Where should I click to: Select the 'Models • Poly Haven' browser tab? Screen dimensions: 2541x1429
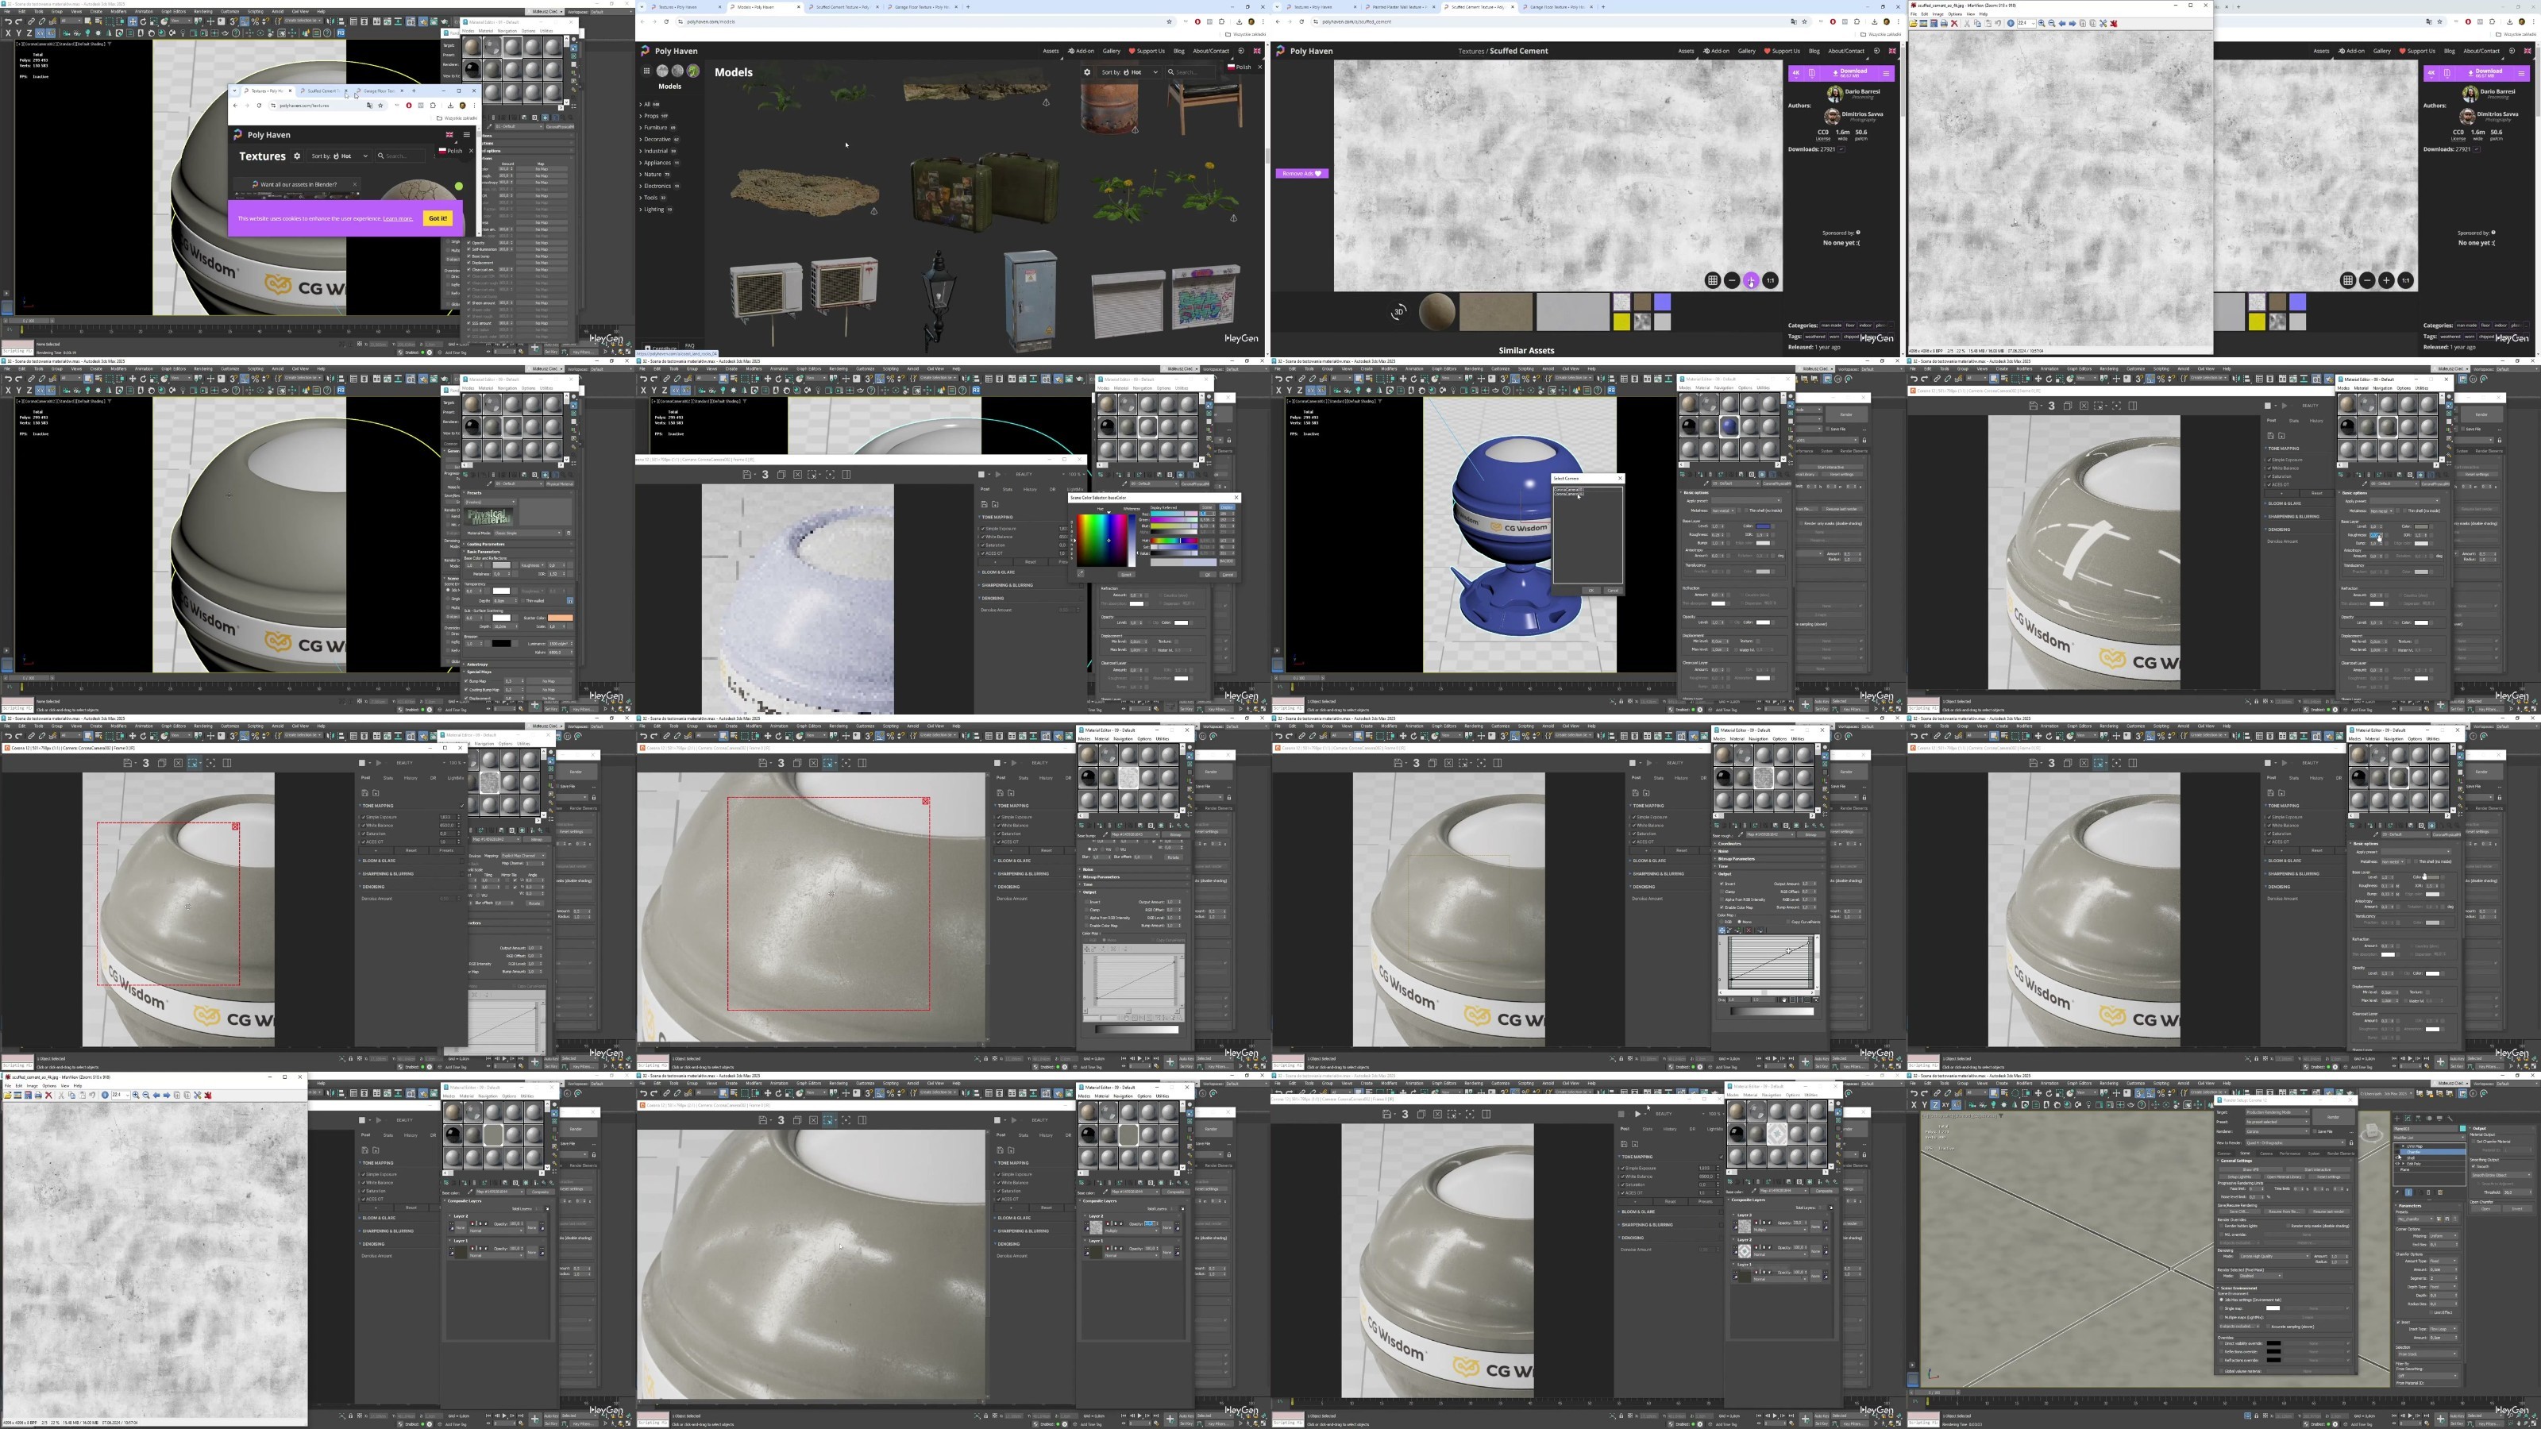pyautogui.click(x=758, y=7)
